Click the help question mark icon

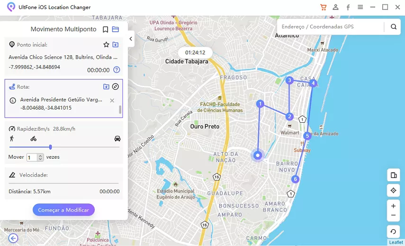[x=117, y=70]
